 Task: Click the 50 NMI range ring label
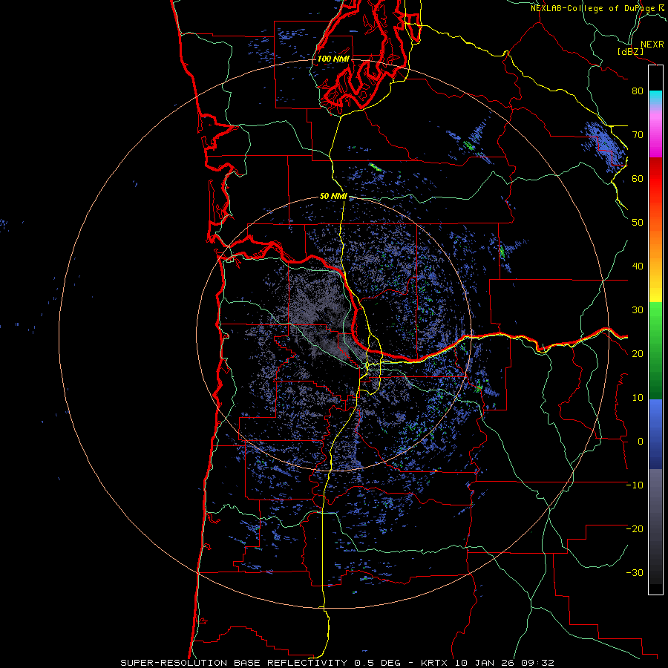click(x=333, y=197)
